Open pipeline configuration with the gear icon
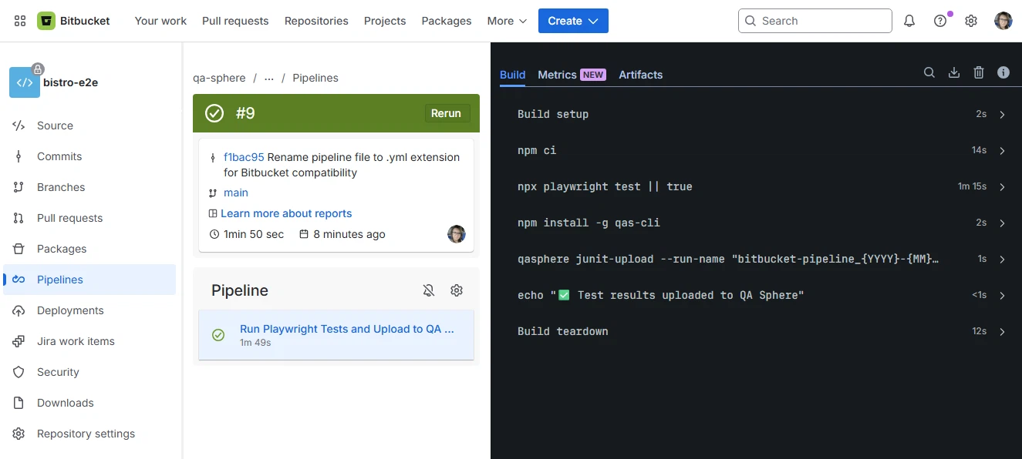The image size is (1022, 459). click(456, 290)
